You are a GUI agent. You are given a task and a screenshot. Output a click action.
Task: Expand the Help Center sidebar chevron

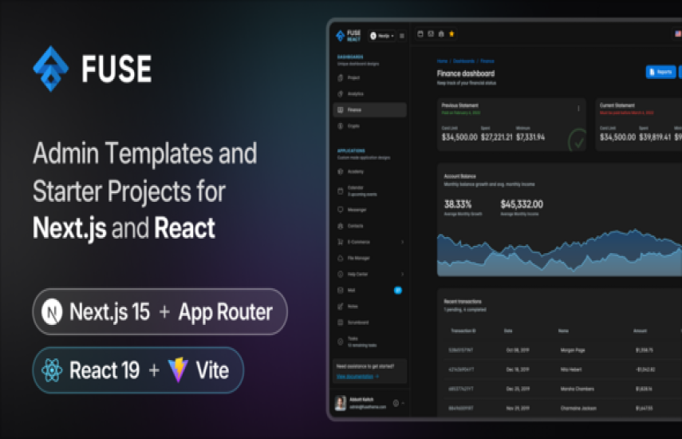point(402,274)
